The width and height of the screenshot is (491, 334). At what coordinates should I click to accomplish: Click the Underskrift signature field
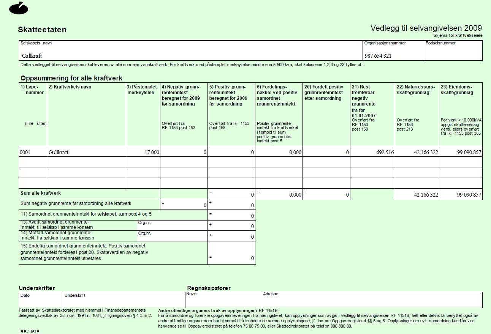124,299
